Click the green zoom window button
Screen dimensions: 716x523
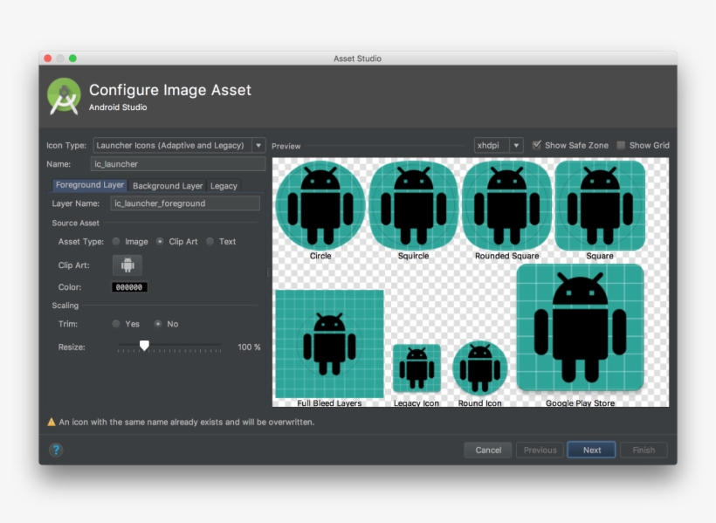coord(72,58)
